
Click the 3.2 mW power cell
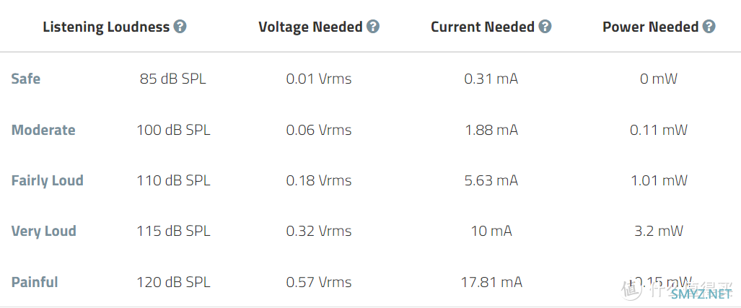tap(659, 231)
